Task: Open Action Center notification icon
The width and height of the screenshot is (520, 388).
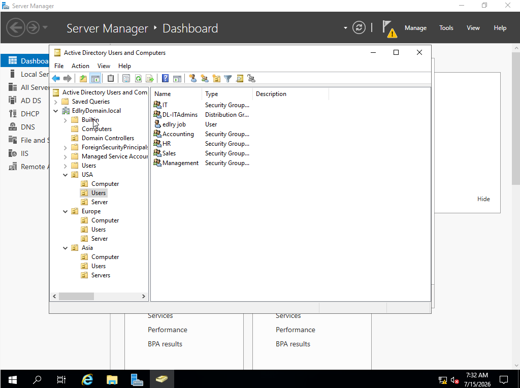Action: tap(504, 379)
